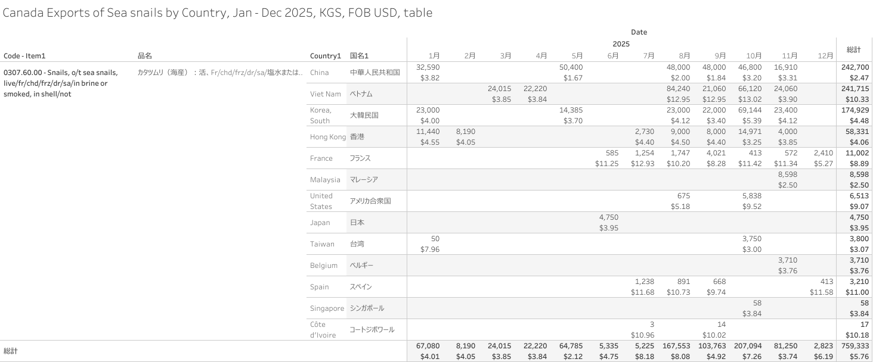This screenshot has height=362, width=873.
Task: Click the Date header label
Action: click(639, 32)
